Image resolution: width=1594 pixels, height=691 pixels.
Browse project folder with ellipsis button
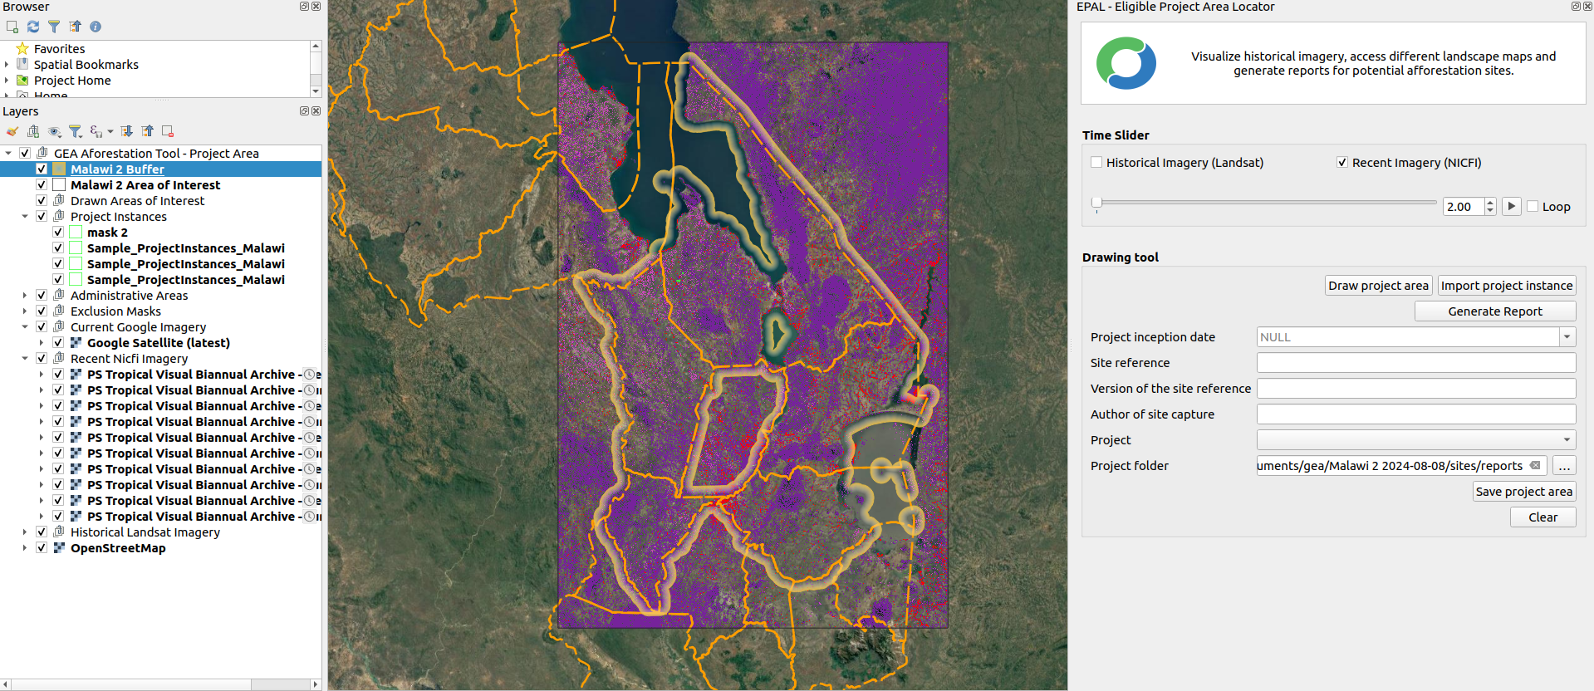click(1564, 466)
